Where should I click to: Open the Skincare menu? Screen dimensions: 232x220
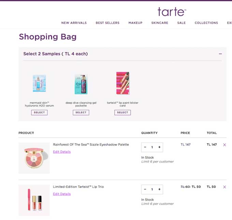click(160, 23)
